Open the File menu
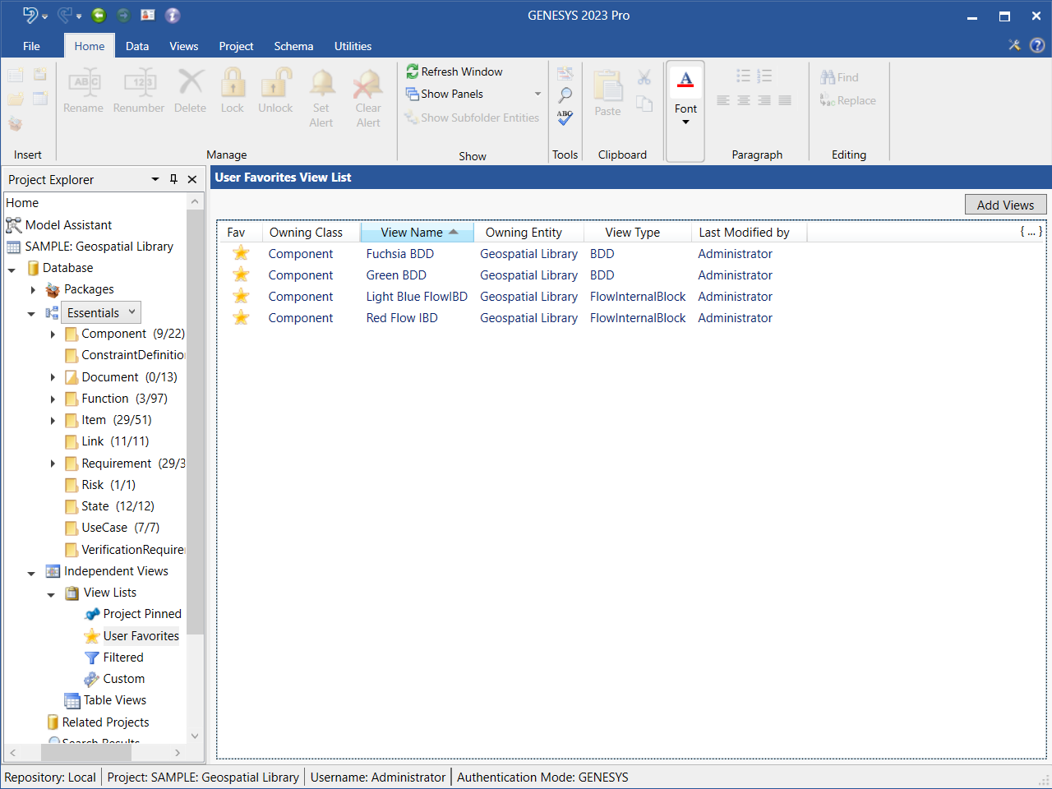 tap(31, 46)
